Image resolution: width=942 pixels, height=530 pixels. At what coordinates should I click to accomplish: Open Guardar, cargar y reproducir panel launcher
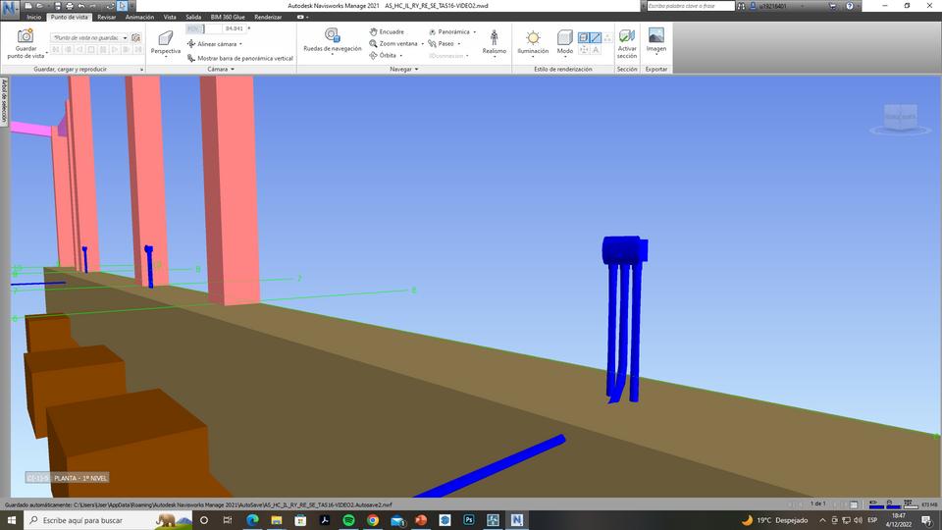pyautogui.click(x=141, y=70)
